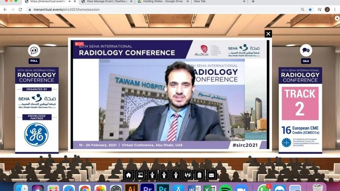Open Adobe Premiere Pro from the Dock
This screenshot has width=340, height=191.
pos(147,188)
